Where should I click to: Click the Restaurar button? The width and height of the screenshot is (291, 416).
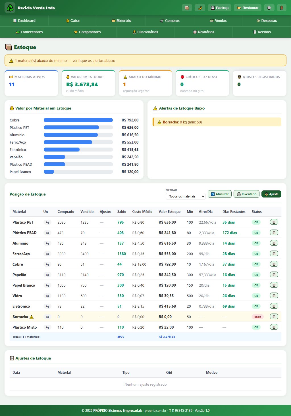pos(248,8)
